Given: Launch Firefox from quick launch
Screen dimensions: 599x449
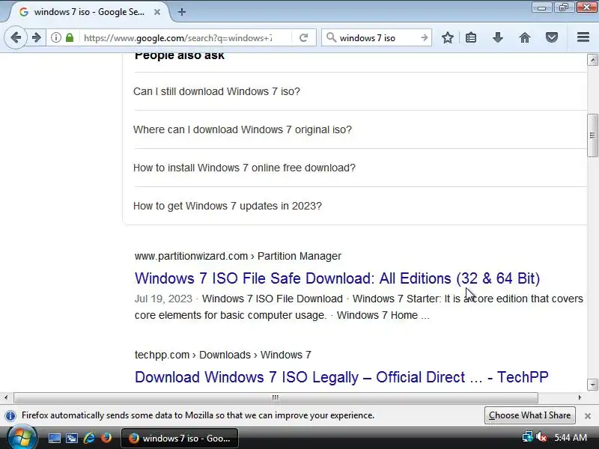Looking at the screenshot, I should [x=106, y=438].
